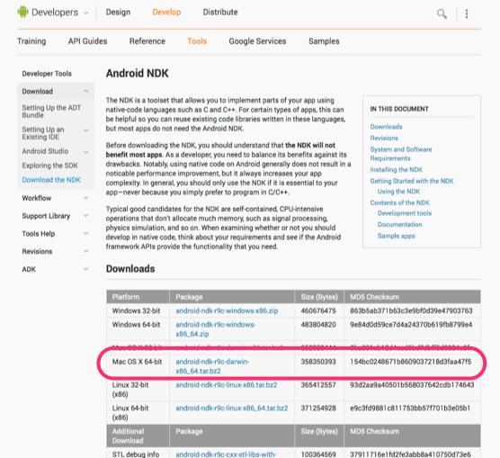The width and height of the screenshot is (500, 458).
Task: Select checksum starting with 154bc02486
Action: [x=411, y=362]
